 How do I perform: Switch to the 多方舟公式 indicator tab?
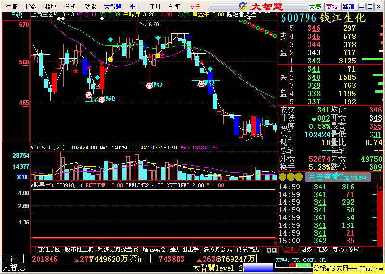coord(218,249)
